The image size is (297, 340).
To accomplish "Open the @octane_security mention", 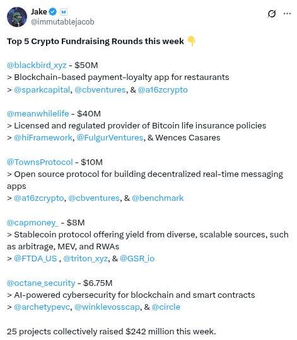I will pos(41,283).
